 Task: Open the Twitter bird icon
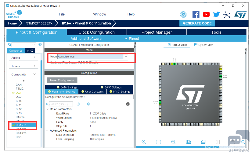point(216,14)
